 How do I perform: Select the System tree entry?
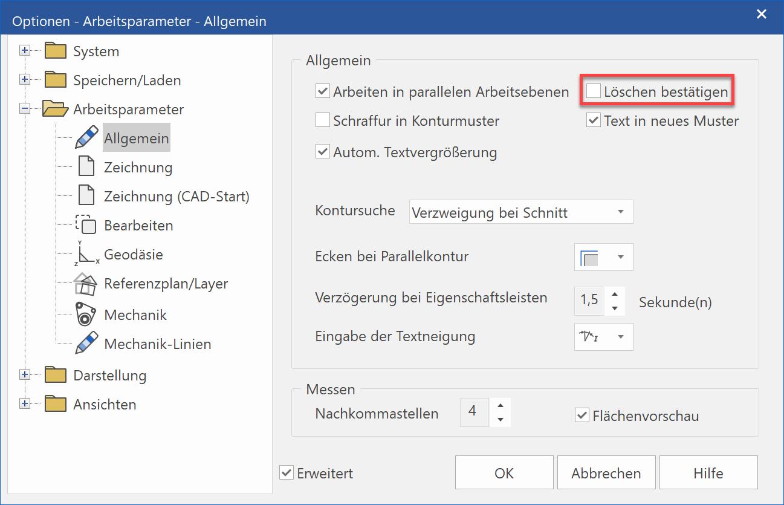(96, 51)
